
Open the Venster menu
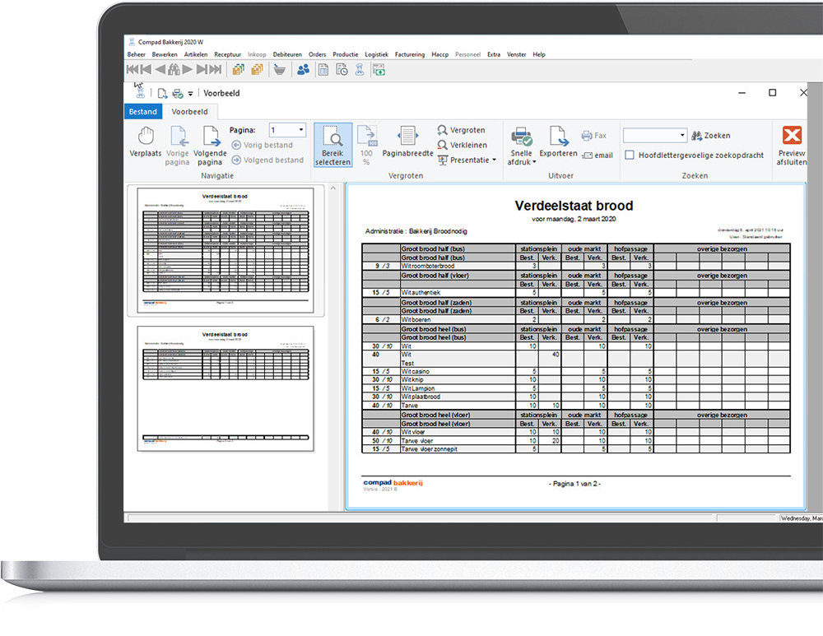[517, 54]
